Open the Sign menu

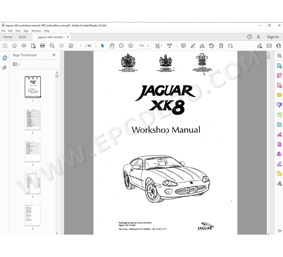(x=26, y=31)
